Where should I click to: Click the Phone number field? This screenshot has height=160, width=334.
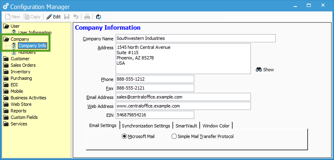pyautogui.click(x=155, y=79)
